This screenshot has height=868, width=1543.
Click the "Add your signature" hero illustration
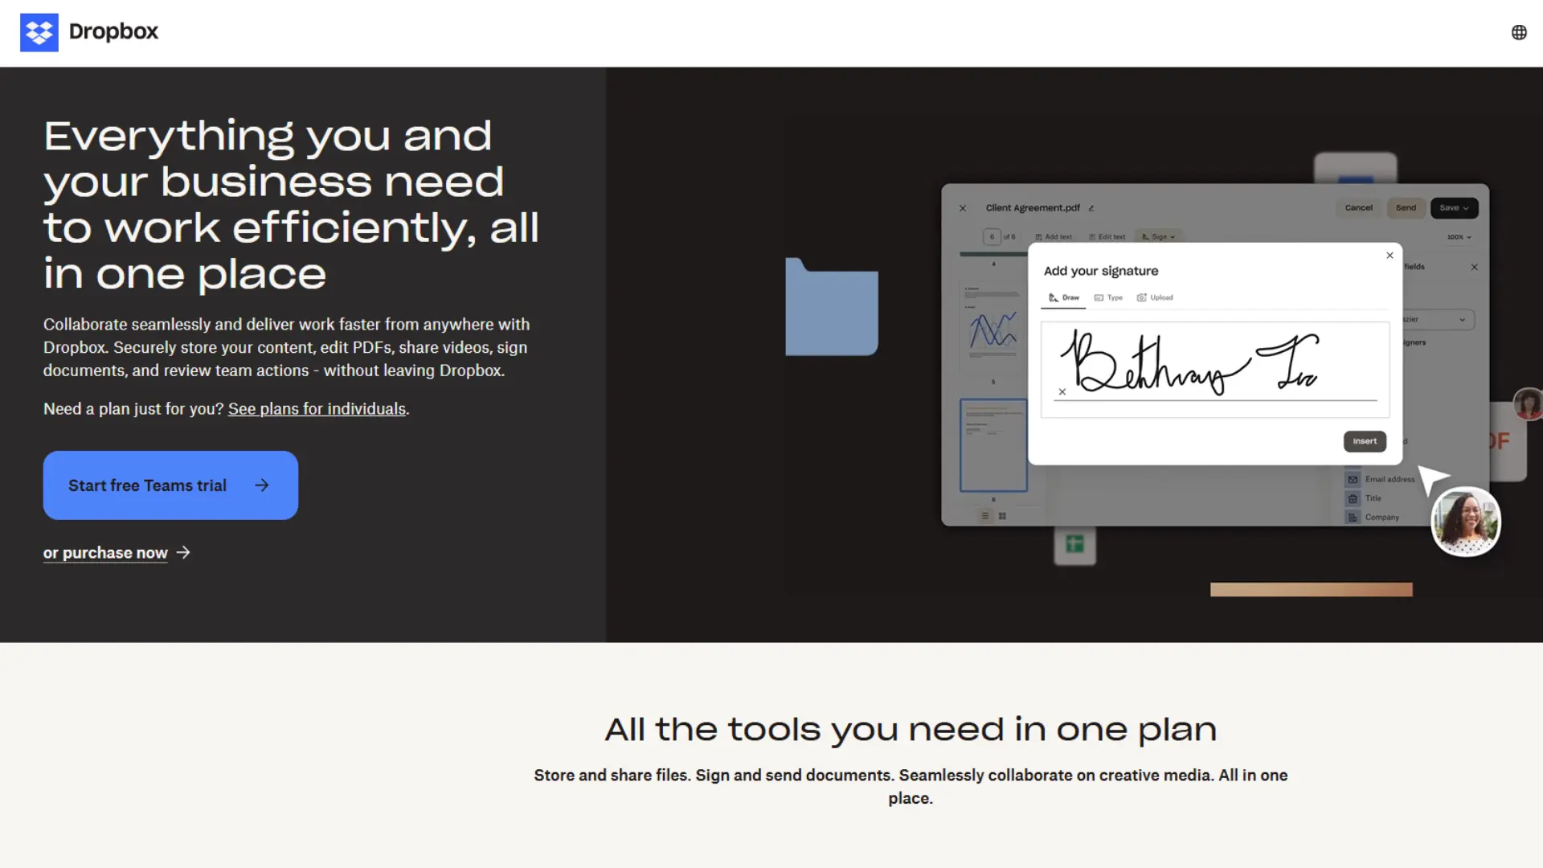coord(1164,355)
